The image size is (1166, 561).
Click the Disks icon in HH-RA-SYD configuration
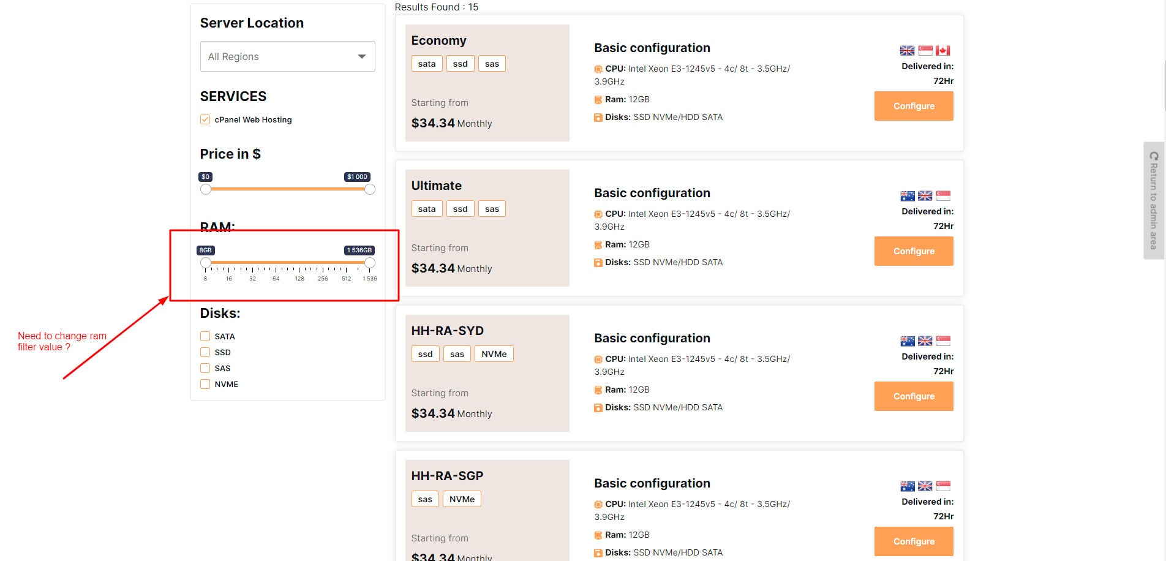click(x=598, y=408)
